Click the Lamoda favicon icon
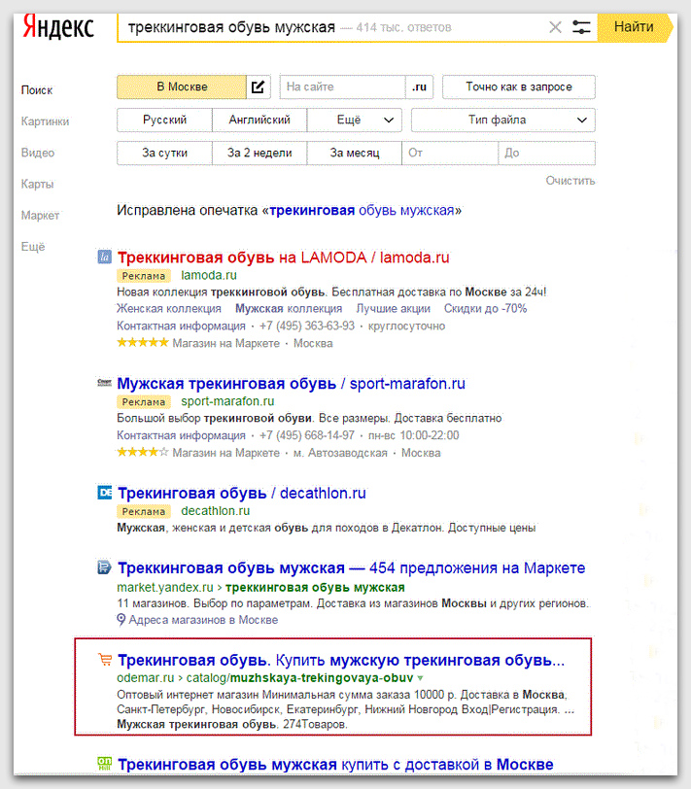Viewport: 691px width, 789px height. tap(104, 257)
